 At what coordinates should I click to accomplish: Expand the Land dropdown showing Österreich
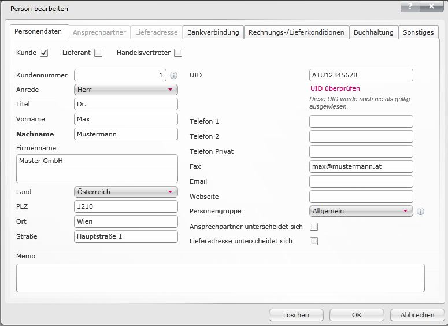pyautogui.click(x=125, y=192)
